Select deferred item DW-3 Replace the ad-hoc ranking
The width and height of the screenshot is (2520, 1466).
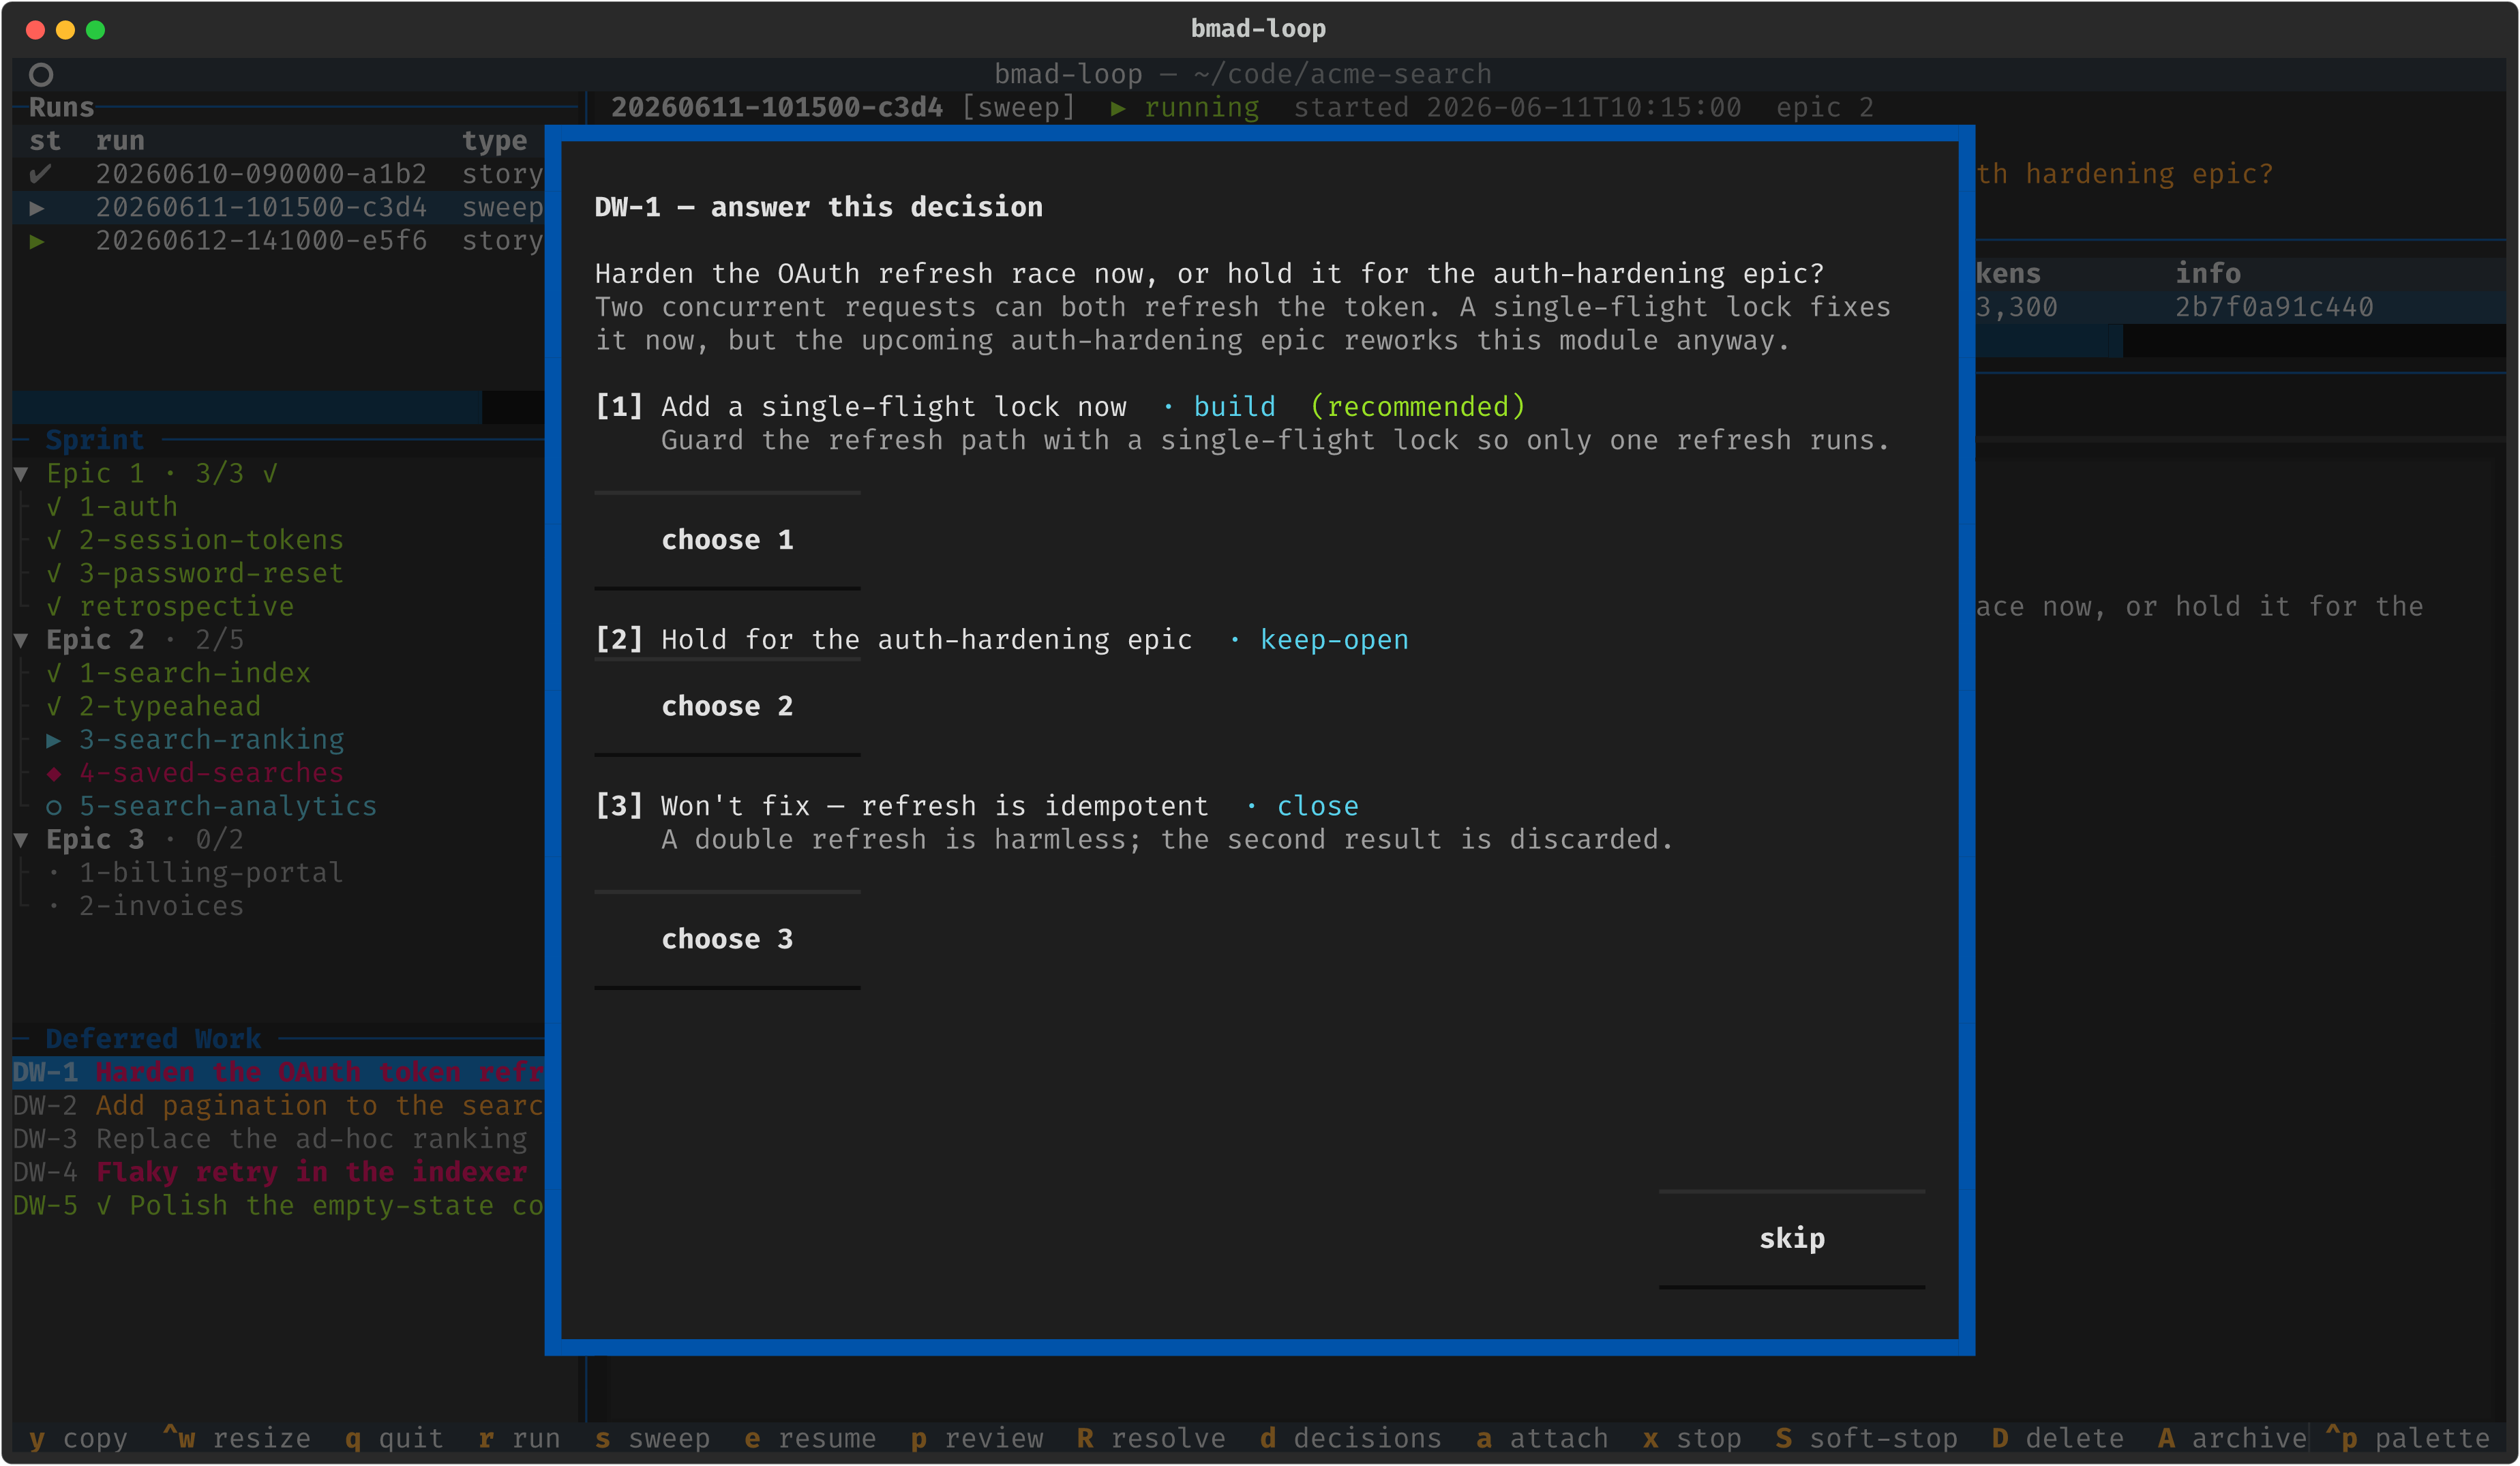(278, 1139)
